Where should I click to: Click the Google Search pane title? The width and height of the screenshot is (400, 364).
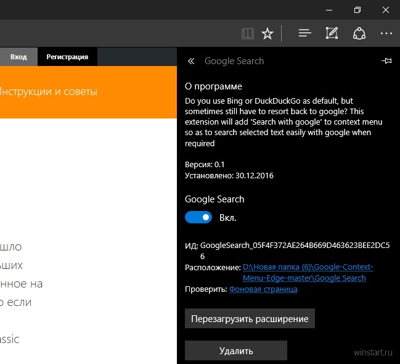point(234,61)
